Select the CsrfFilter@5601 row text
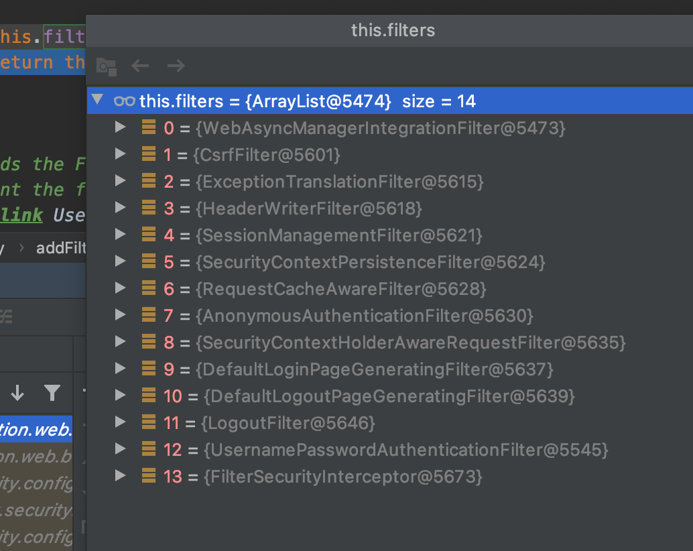Image resolution: width=693 pixels, height=551 pixels. tap(267, 155)
